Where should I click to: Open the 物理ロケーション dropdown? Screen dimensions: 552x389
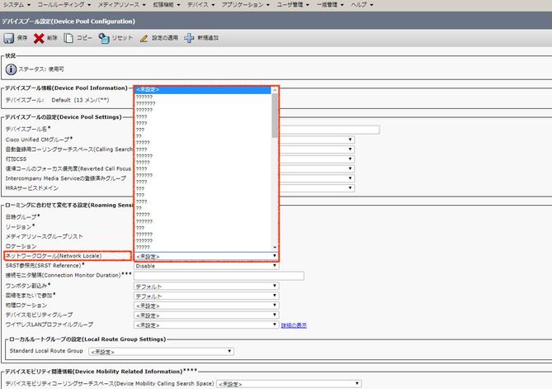(206, 306)
